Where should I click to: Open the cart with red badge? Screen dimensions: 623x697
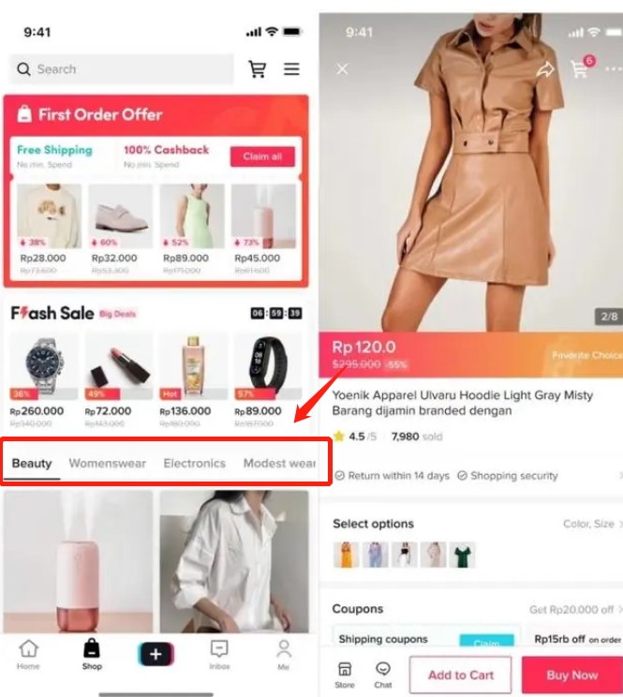tap(582, 67)
